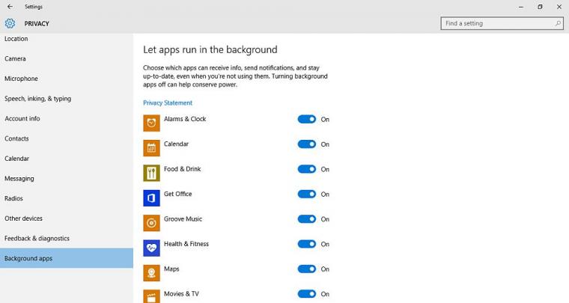Minimize the Settings window

(x=521, y=7)
